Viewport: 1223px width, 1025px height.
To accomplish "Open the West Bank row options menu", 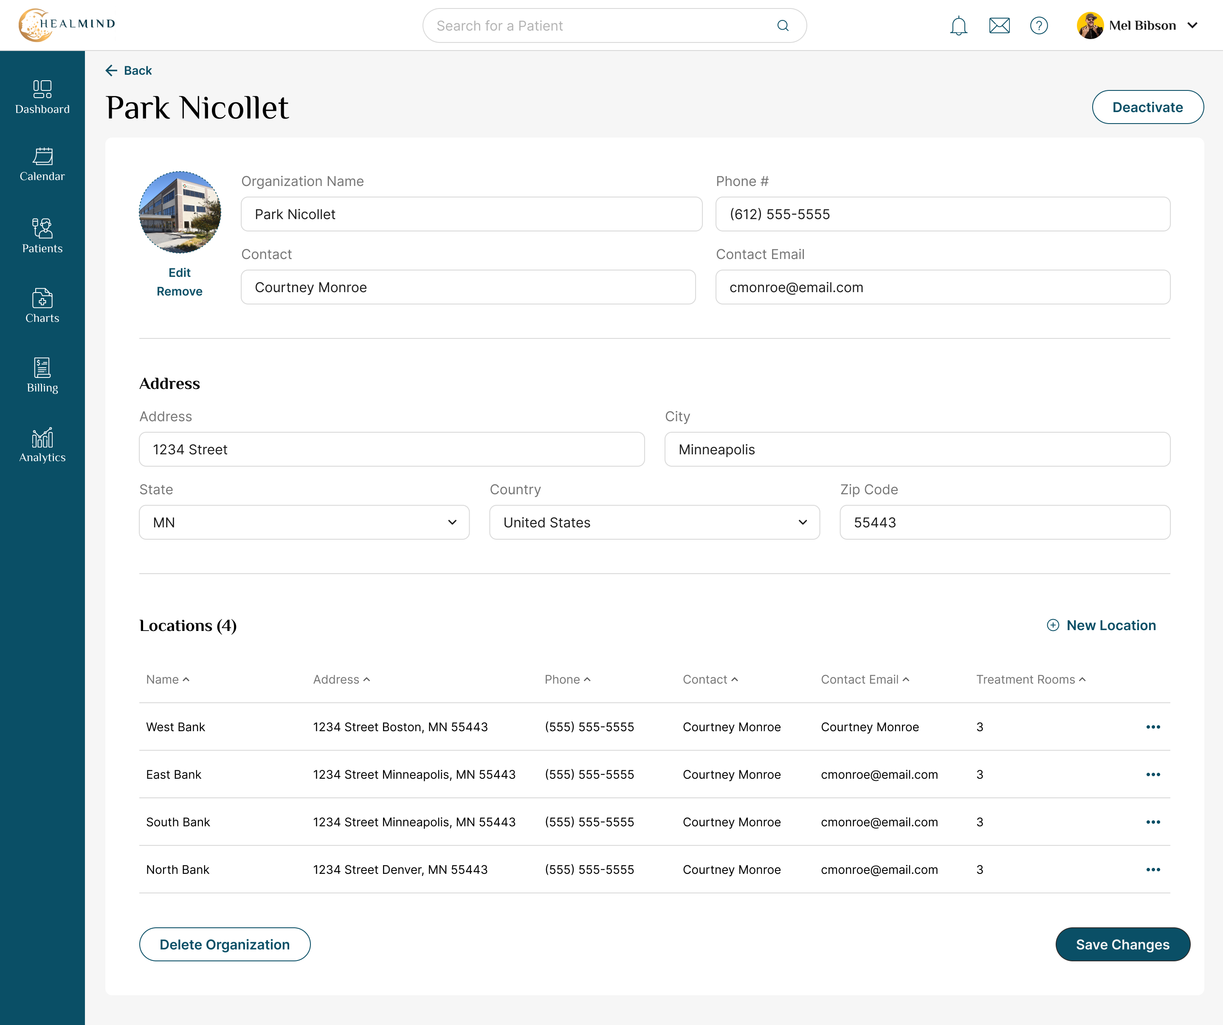I will coord(1153,727).
